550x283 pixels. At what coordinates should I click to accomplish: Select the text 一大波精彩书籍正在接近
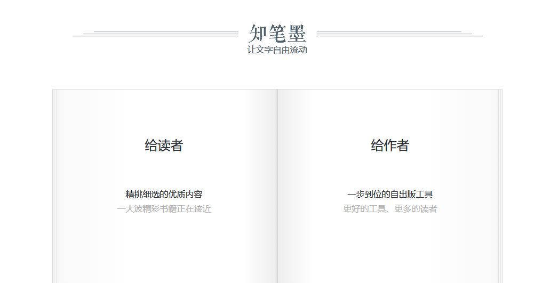[x=164, y=209]
